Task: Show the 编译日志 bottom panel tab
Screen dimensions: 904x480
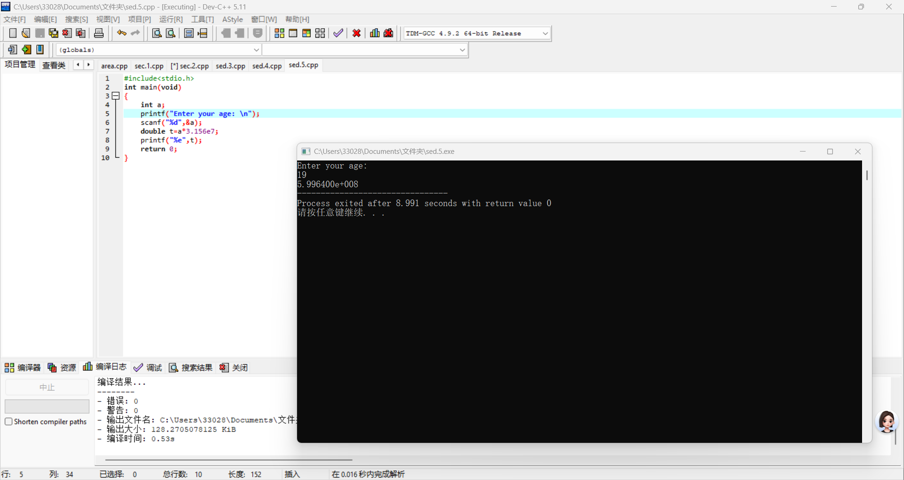Action: [105, 367]
